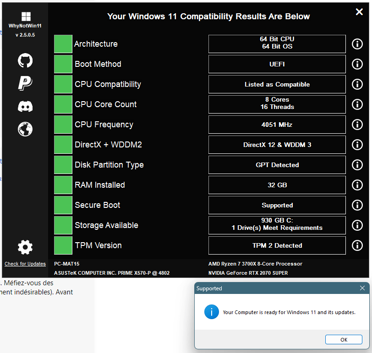Open the GitHub icon in the sidebar
This screenshot has width=372, height=353.
(x=25, y=60)
